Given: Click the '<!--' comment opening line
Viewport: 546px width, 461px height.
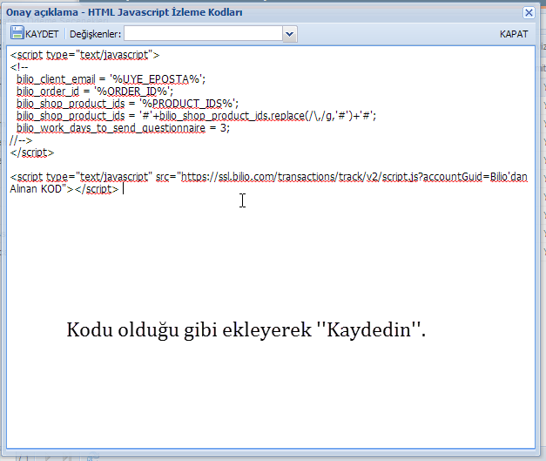Looking at the screenshot, I should (x=19, y=67).
